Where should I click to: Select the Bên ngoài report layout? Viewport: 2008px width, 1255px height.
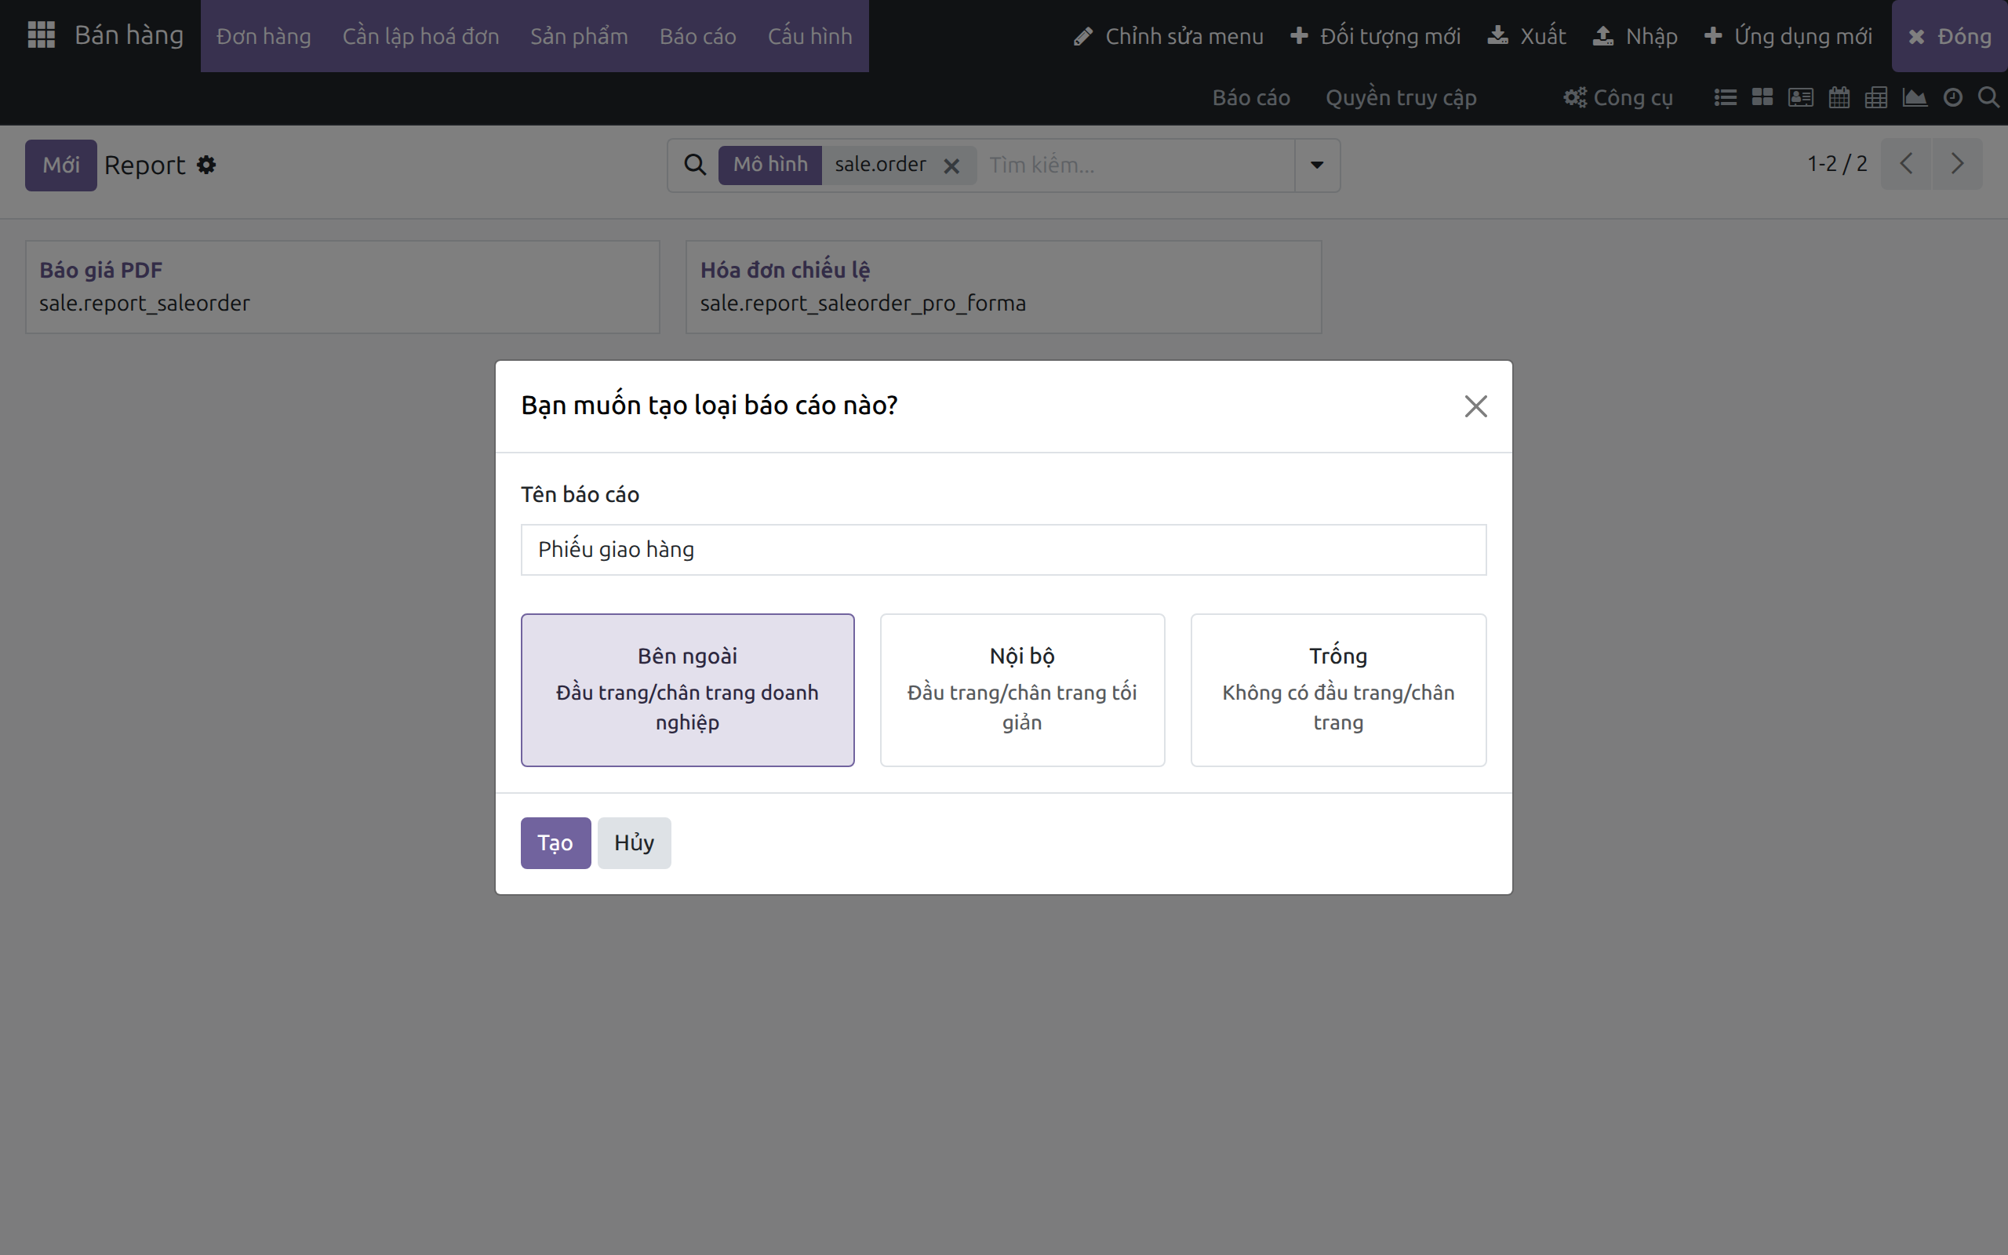[687, 689]
